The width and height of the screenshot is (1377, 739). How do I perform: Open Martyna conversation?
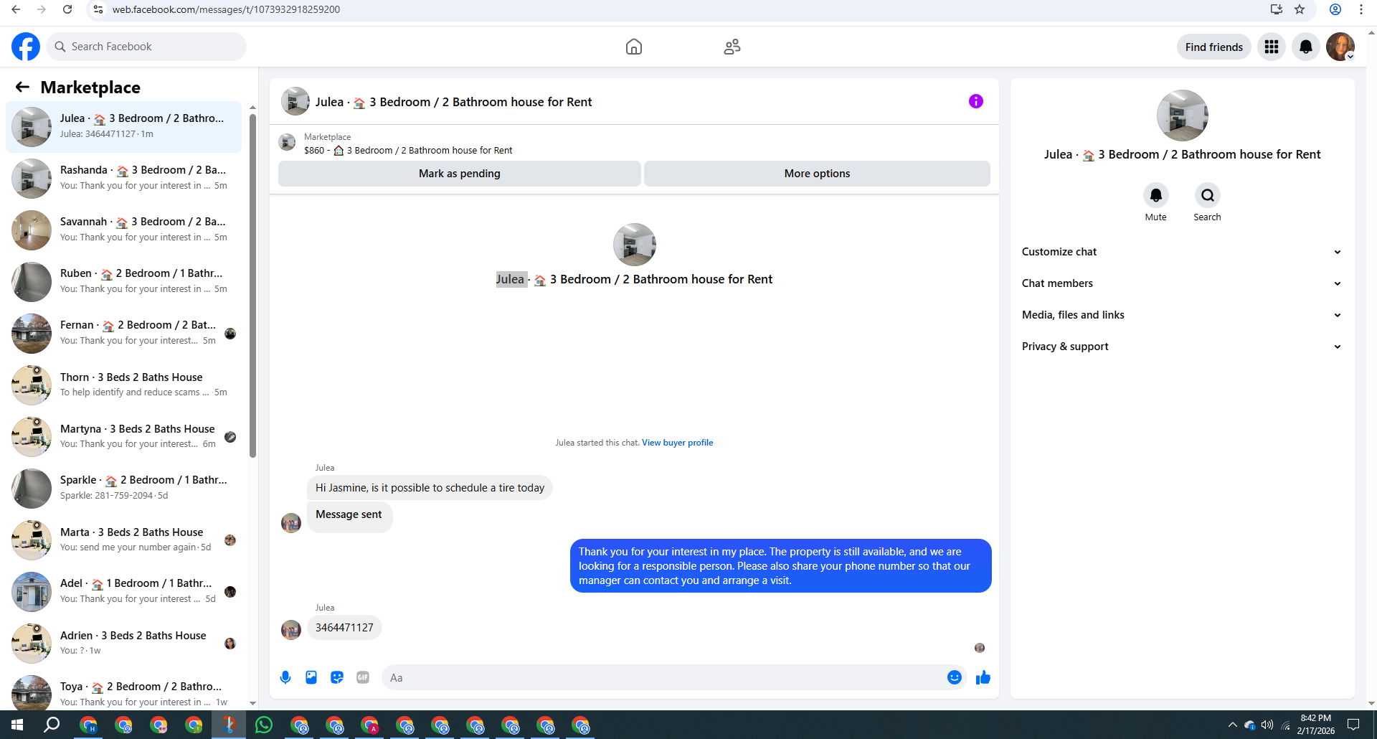(x=124, y=436)
